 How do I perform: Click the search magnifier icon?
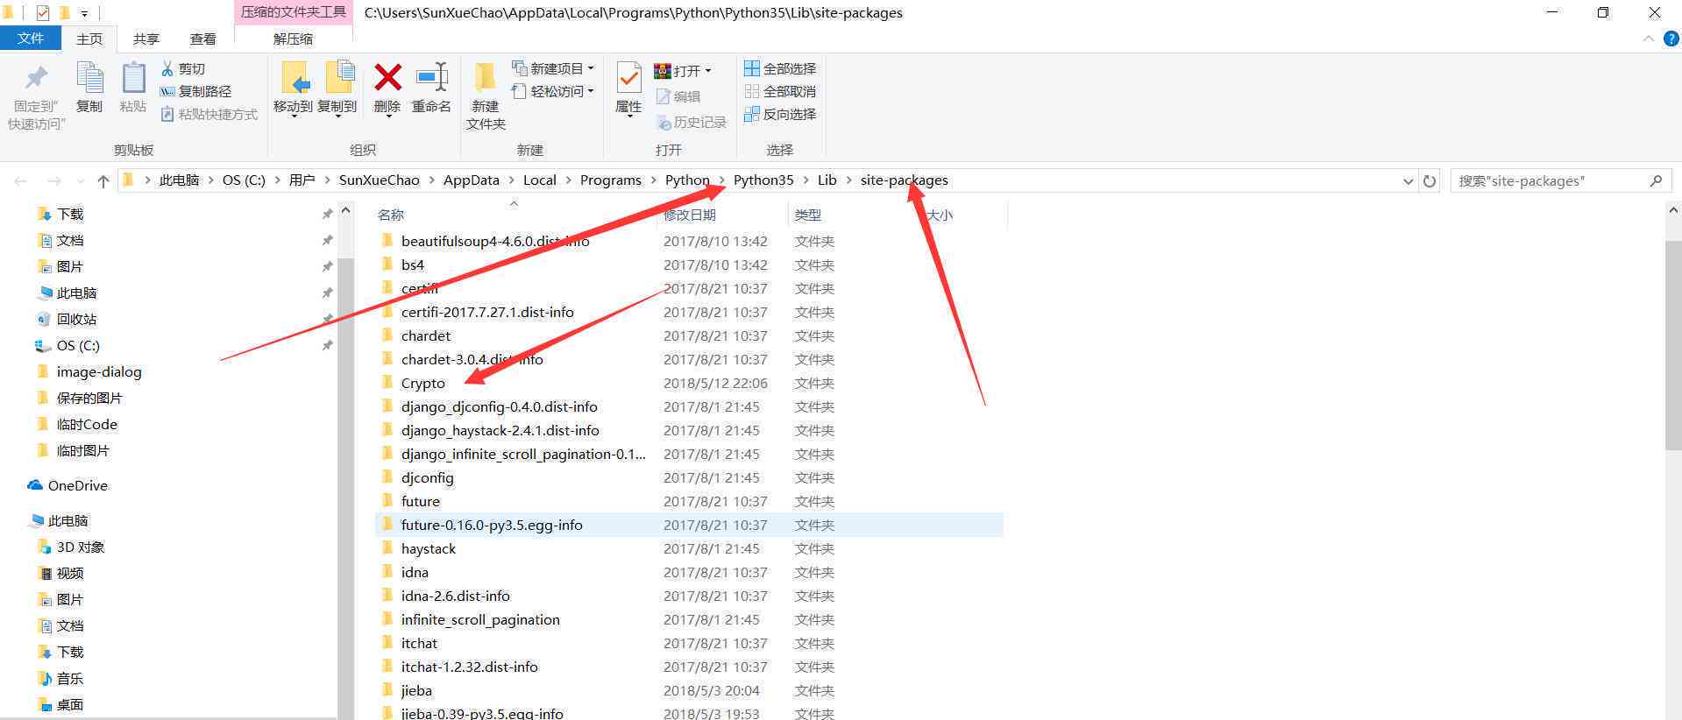pos(1656,180)
